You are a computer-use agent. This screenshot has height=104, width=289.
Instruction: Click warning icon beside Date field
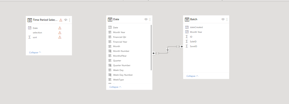(60, 28)
